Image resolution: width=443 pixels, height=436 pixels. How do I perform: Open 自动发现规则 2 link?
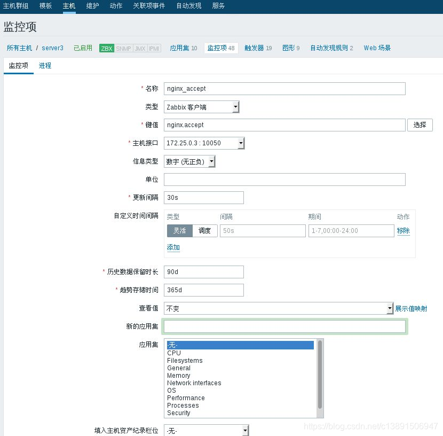point(331,48)
